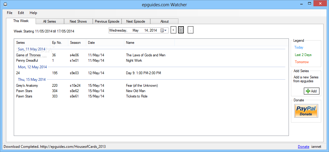Go to previous week with < button
The height and width of the screenshot is (152, 329).
173,30
